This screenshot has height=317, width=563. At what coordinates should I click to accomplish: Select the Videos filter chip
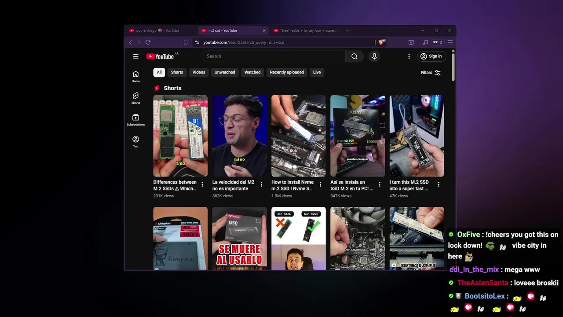(199, 72)
